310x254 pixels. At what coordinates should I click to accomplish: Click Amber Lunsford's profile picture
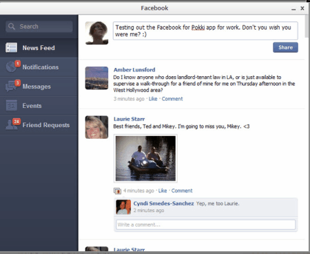(x=96, y=78)
